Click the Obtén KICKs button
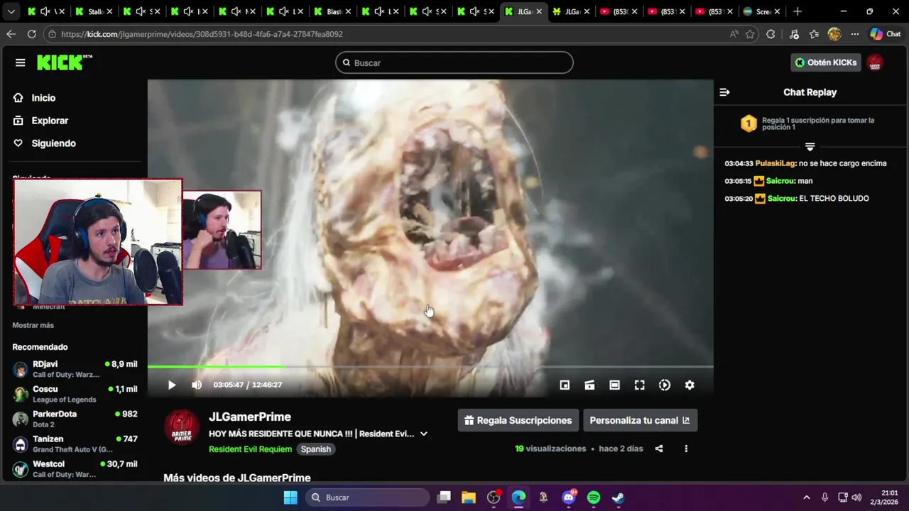This screenshot has height=511, width=909. [x=826, y=62]
